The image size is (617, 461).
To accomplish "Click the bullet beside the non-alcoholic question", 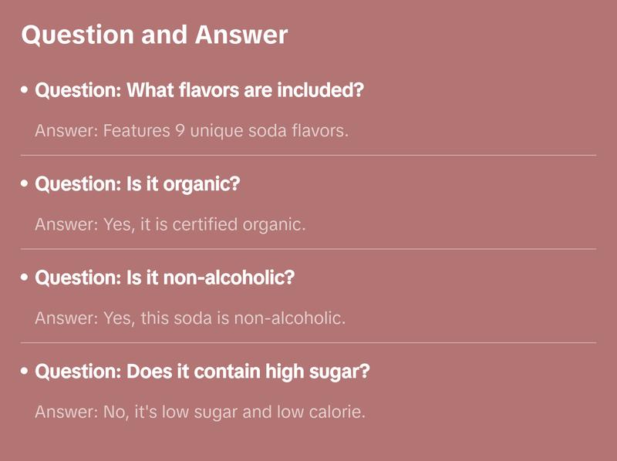I will coord(25,278).
